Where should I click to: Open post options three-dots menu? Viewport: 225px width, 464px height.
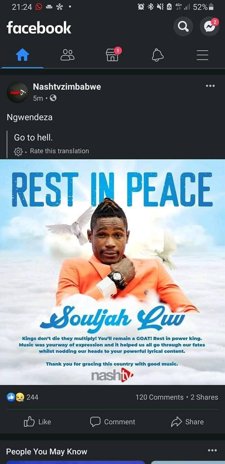(210, 86)
